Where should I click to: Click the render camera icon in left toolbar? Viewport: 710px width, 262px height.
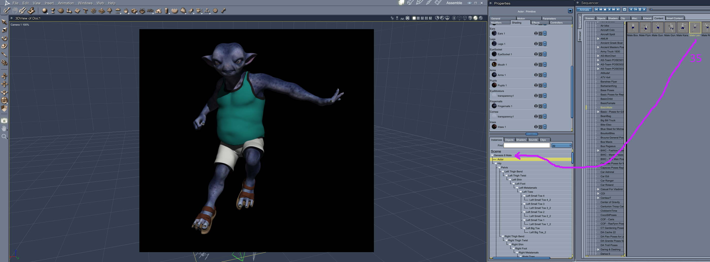pos(4,120)
